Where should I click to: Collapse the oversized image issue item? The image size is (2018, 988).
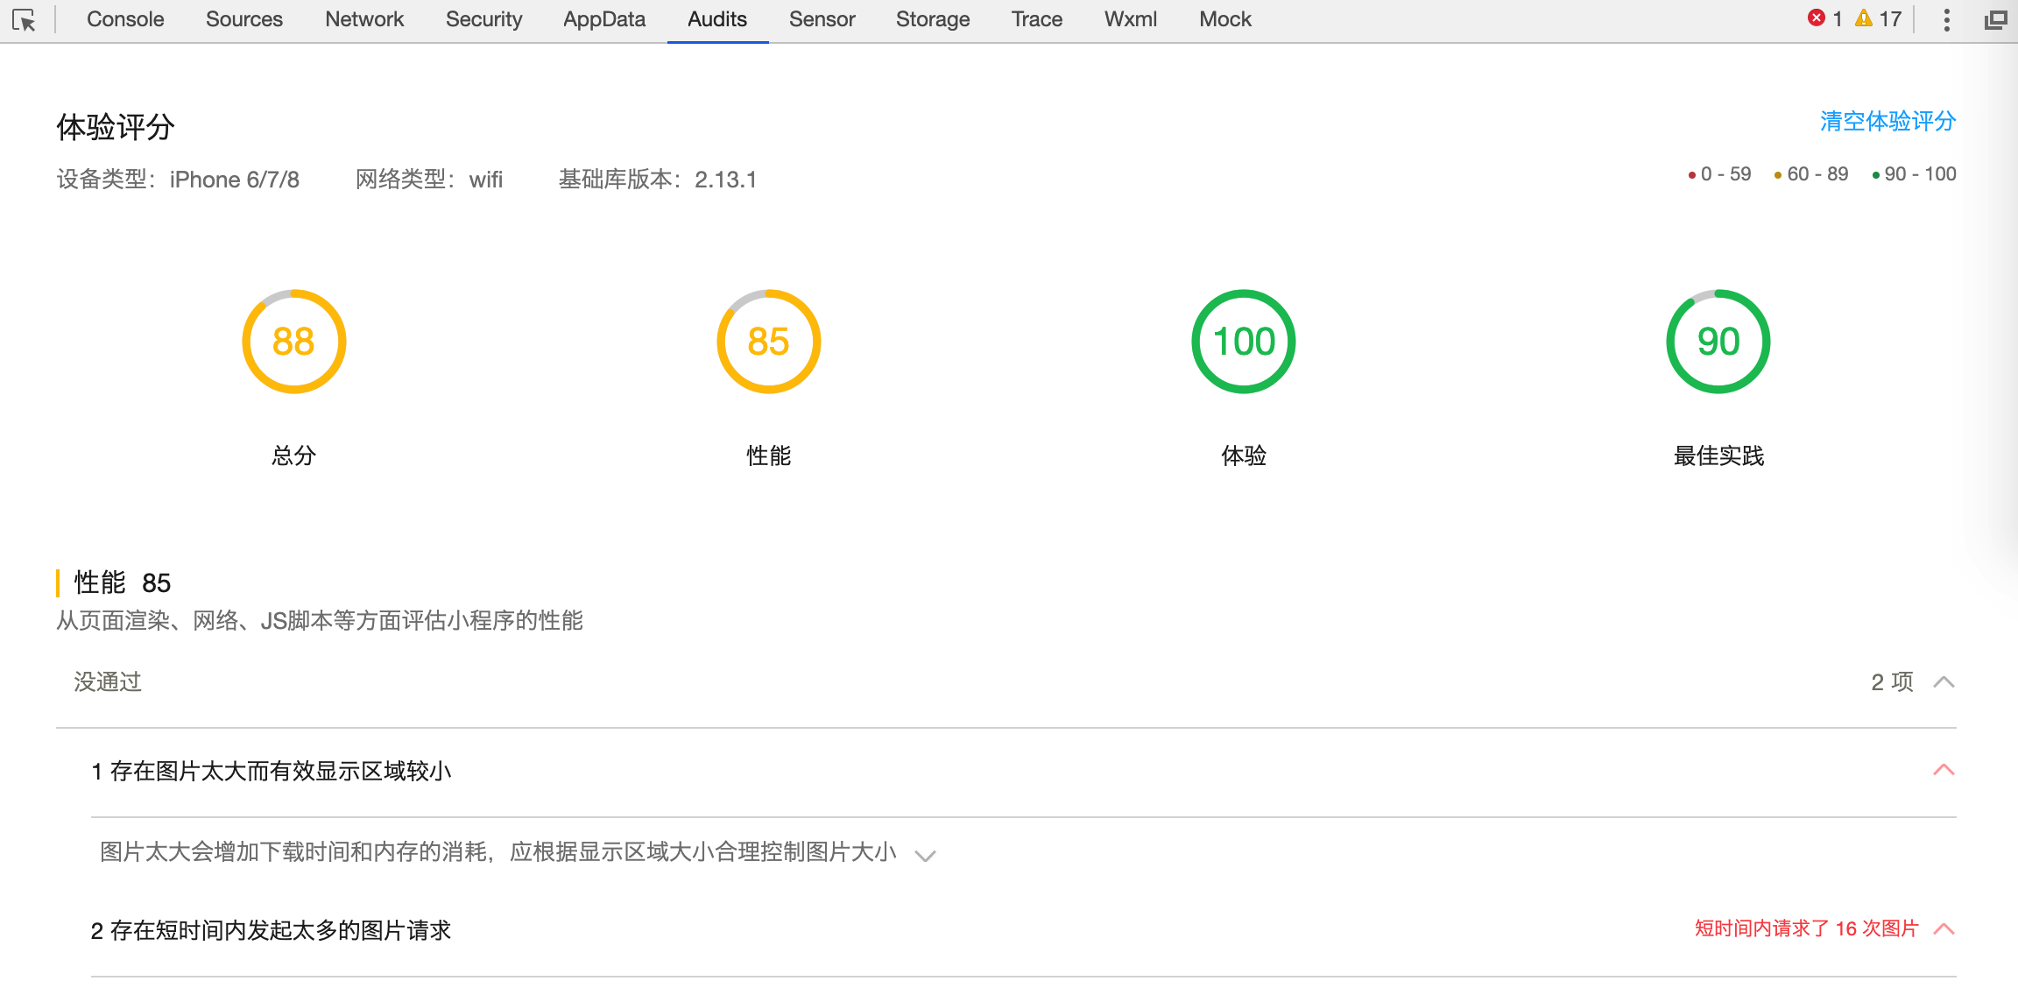point(1944,770)
